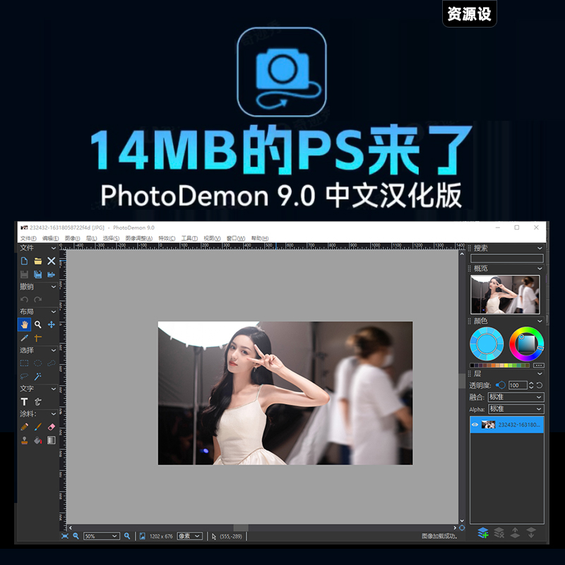
Task: Select the Clone stamp tool
Action: 24,440
